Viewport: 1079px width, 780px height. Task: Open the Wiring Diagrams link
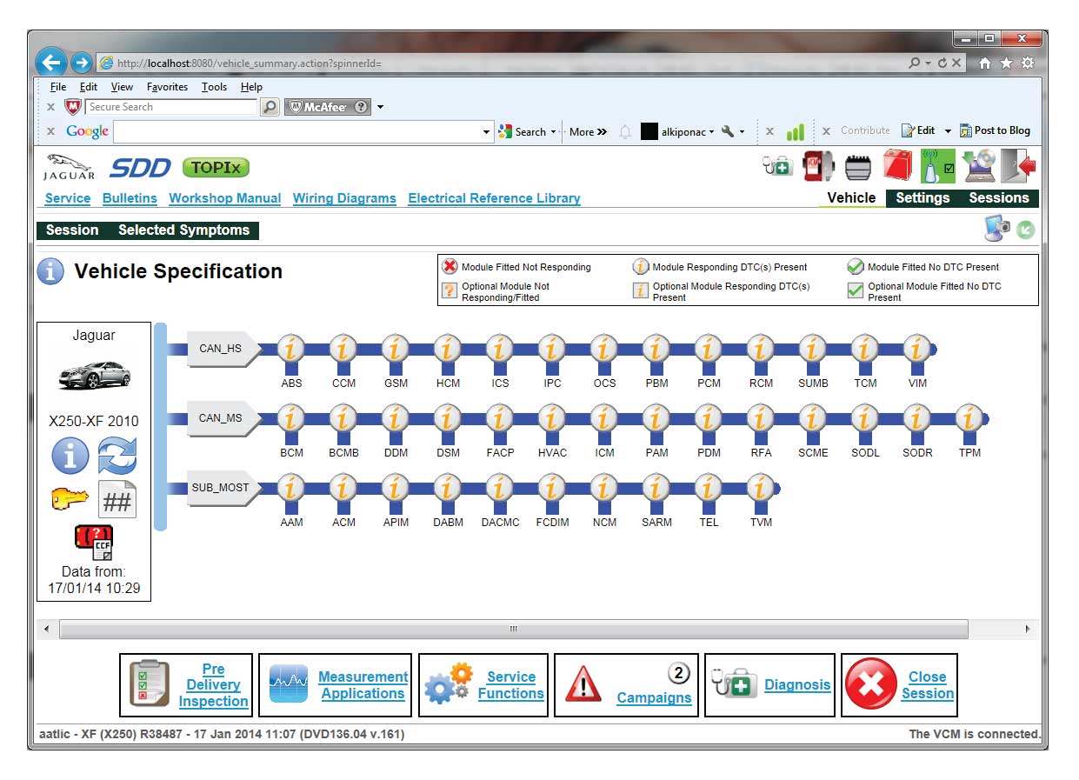(x=344, y=198)
